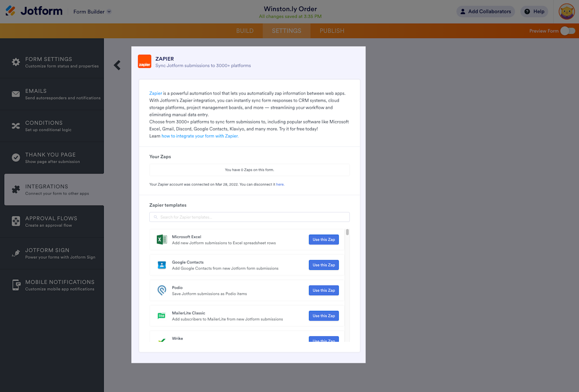The image size is (579, 392).
Task: Click the Mobile Notifications phone icon
Action: (16, 285)
